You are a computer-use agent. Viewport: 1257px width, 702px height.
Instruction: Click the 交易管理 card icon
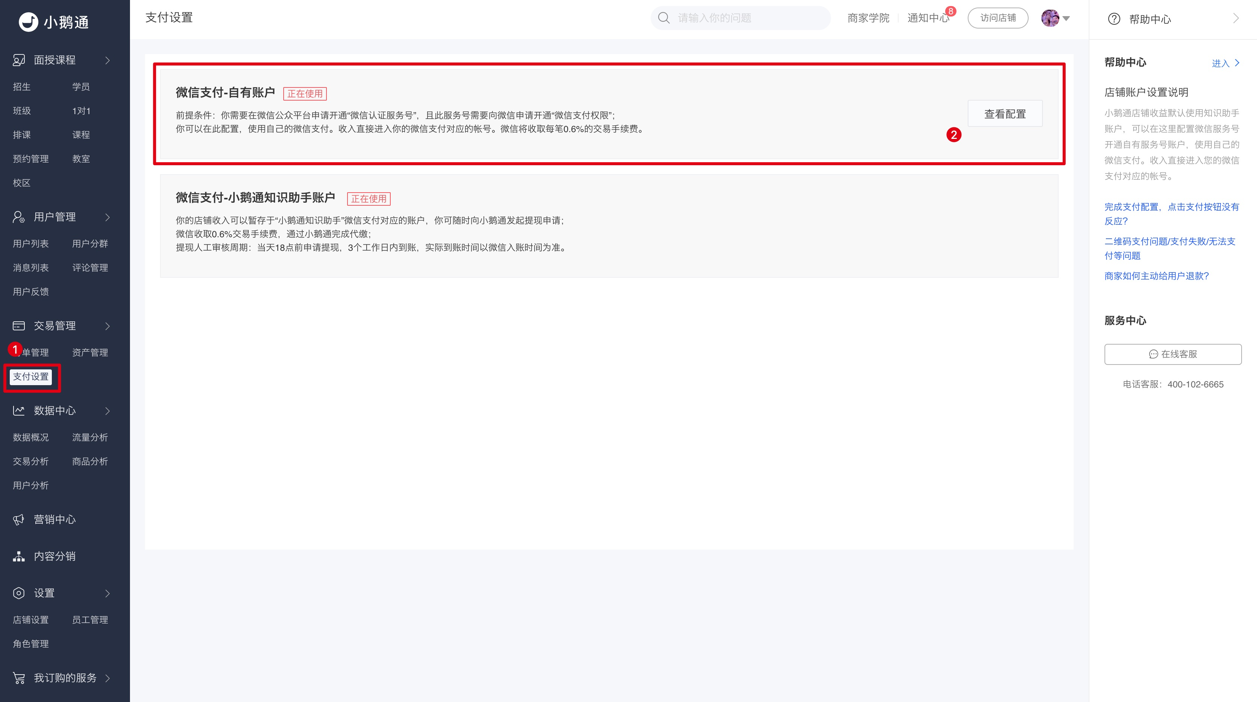click(x=18, y=325)
